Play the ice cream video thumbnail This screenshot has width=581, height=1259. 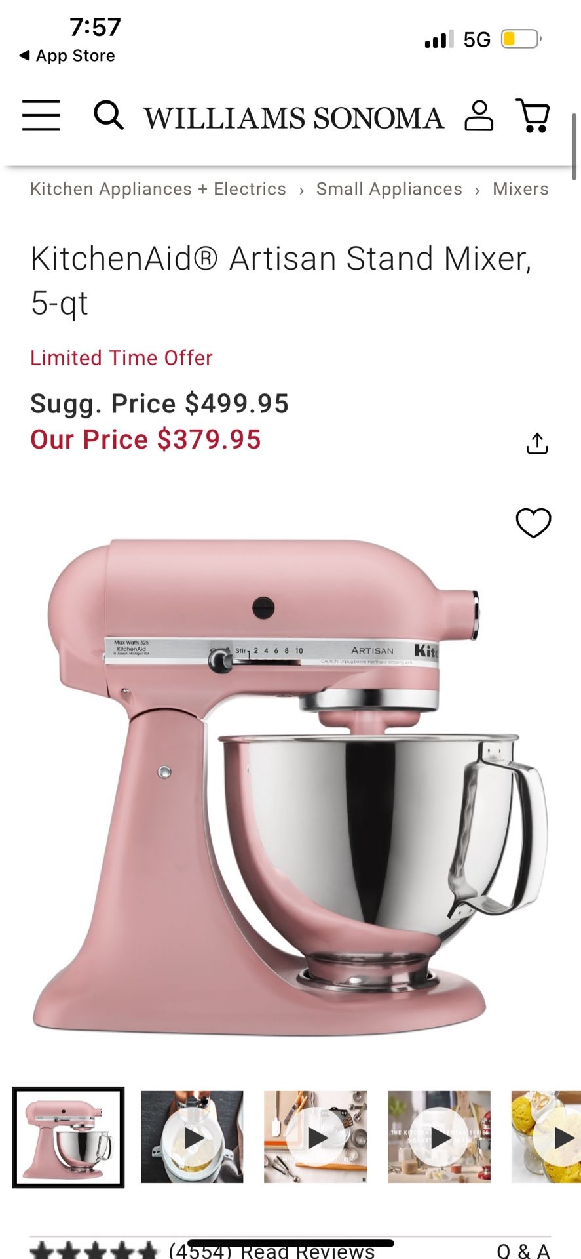546,1138
